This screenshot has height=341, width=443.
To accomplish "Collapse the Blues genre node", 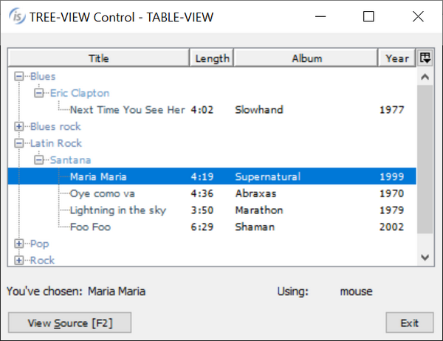I will coord(19,76).
